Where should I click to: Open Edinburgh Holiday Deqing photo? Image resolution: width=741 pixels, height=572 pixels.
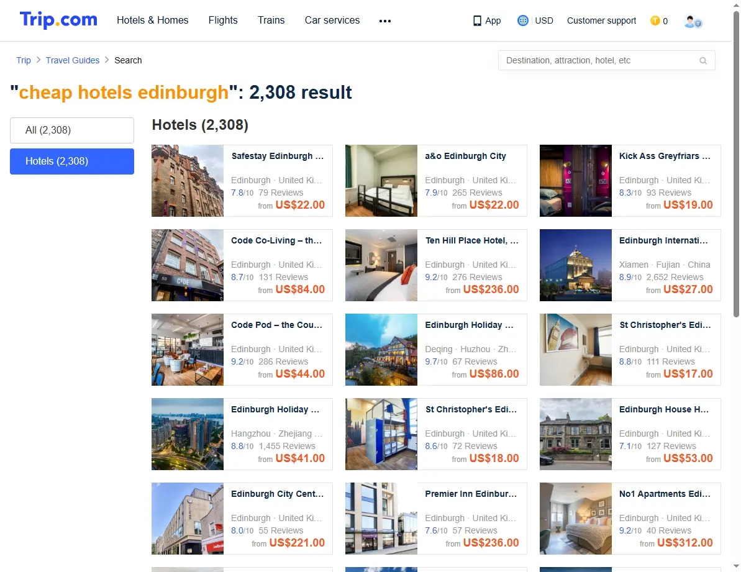click(x=381, y=350)
